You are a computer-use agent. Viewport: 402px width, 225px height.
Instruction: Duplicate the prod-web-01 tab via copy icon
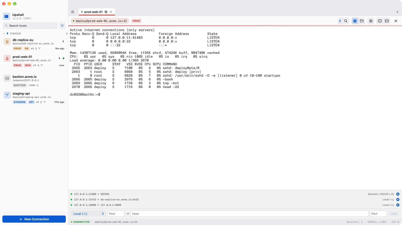coord(106,12)
